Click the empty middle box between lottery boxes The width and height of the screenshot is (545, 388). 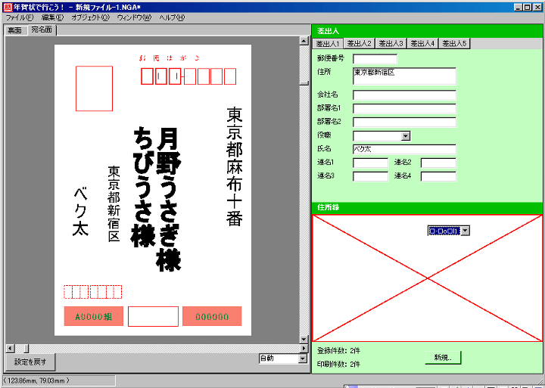[153, 316]
